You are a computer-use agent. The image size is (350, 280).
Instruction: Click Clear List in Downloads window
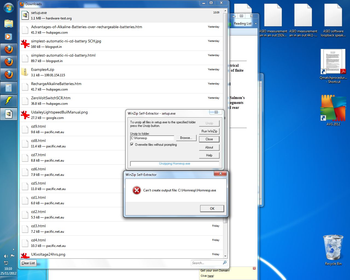pyautogui.click(x=28, y=263)
